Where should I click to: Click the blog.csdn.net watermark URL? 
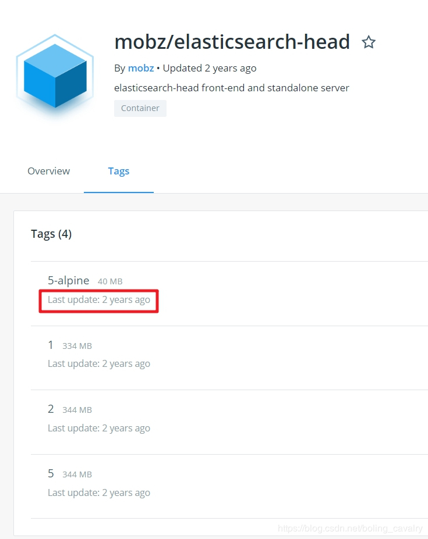(x=350, y=529)
